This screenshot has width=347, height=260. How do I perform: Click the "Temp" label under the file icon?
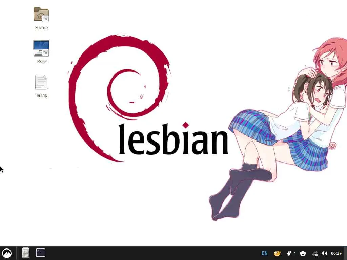[x=42, y=95]
